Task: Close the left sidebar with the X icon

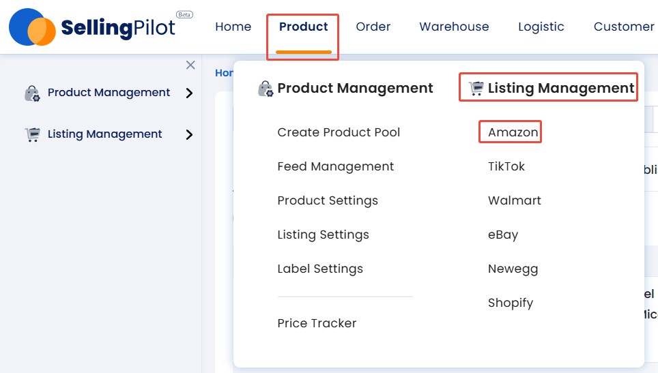Action: [x=190, y=65]
